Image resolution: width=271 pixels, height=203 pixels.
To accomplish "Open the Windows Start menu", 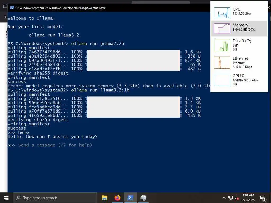I will [6, 198].
